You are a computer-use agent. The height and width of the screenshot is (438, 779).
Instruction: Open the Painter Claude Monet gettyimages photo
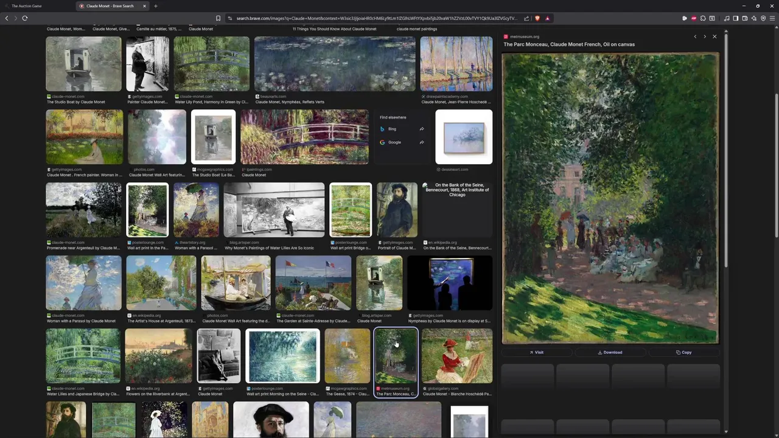click(148, 64)
